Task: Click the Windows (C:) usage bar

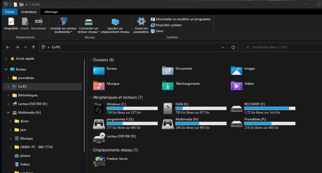Action: pyautogui.click(x=132, y=108)
